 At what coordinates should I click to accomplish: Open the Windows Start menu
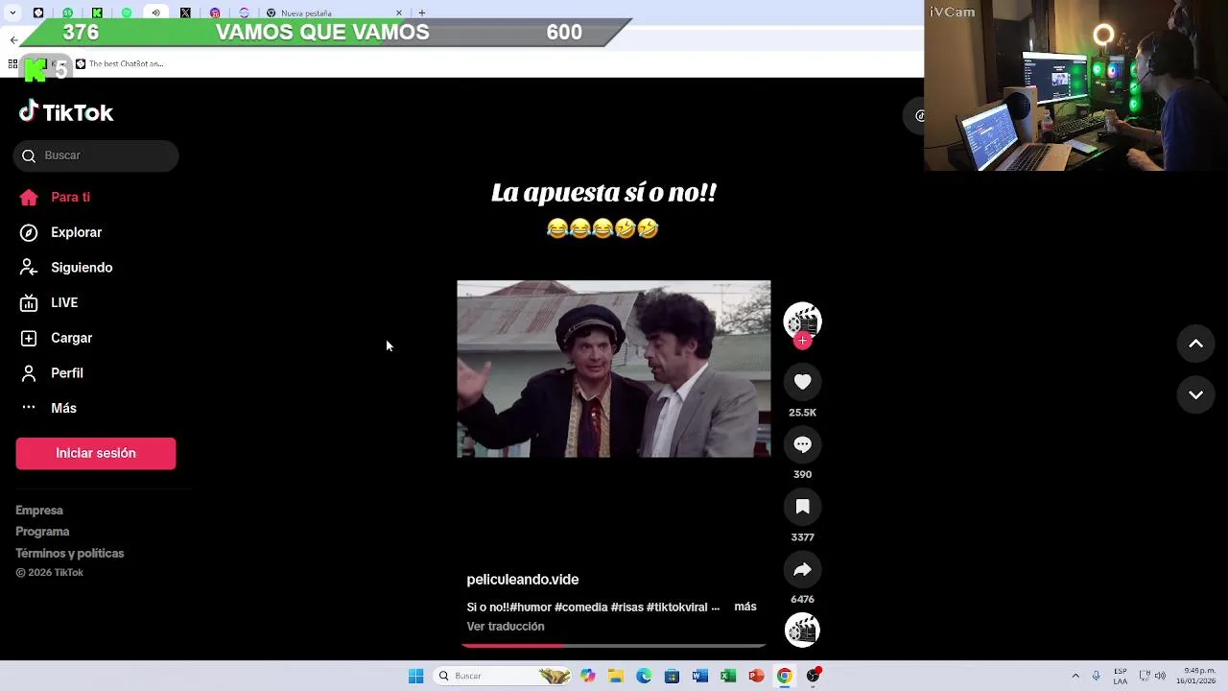click(x=415, y=676)
